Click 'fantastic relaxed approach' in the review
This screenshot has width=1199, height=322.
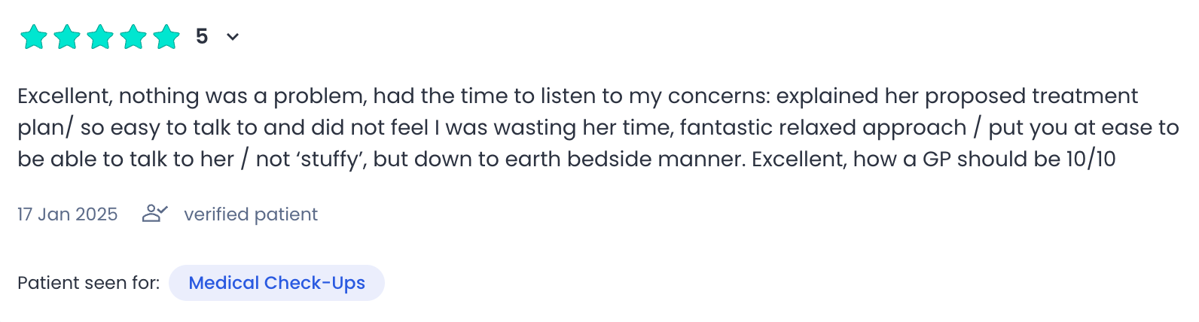pyautogui.click(x=823, y=128)
